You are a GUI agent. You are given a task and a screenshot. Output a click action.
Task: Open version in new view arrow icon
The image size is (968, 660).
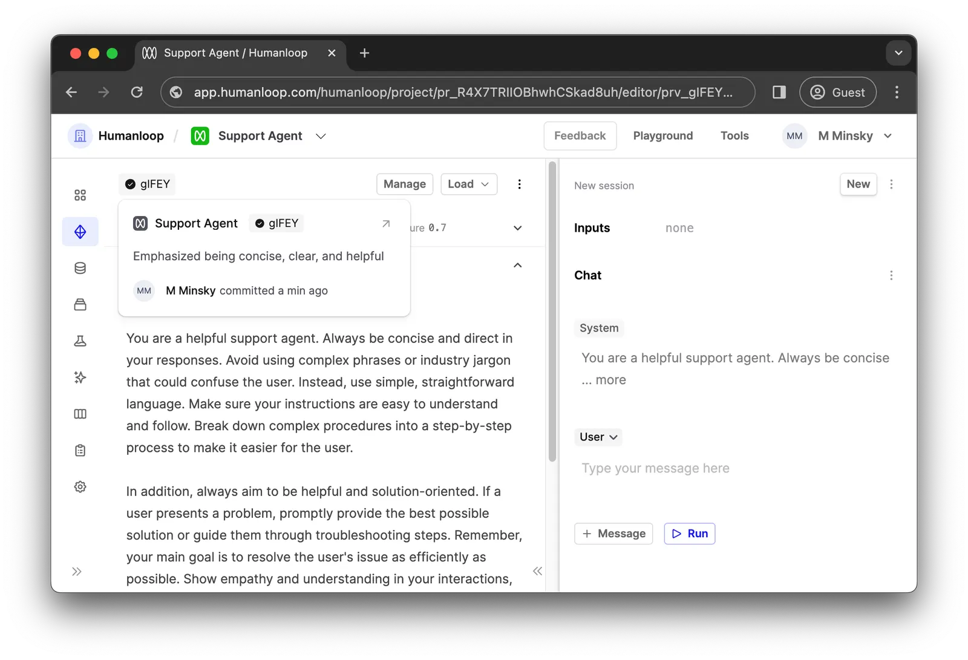[x=386, y=224]
